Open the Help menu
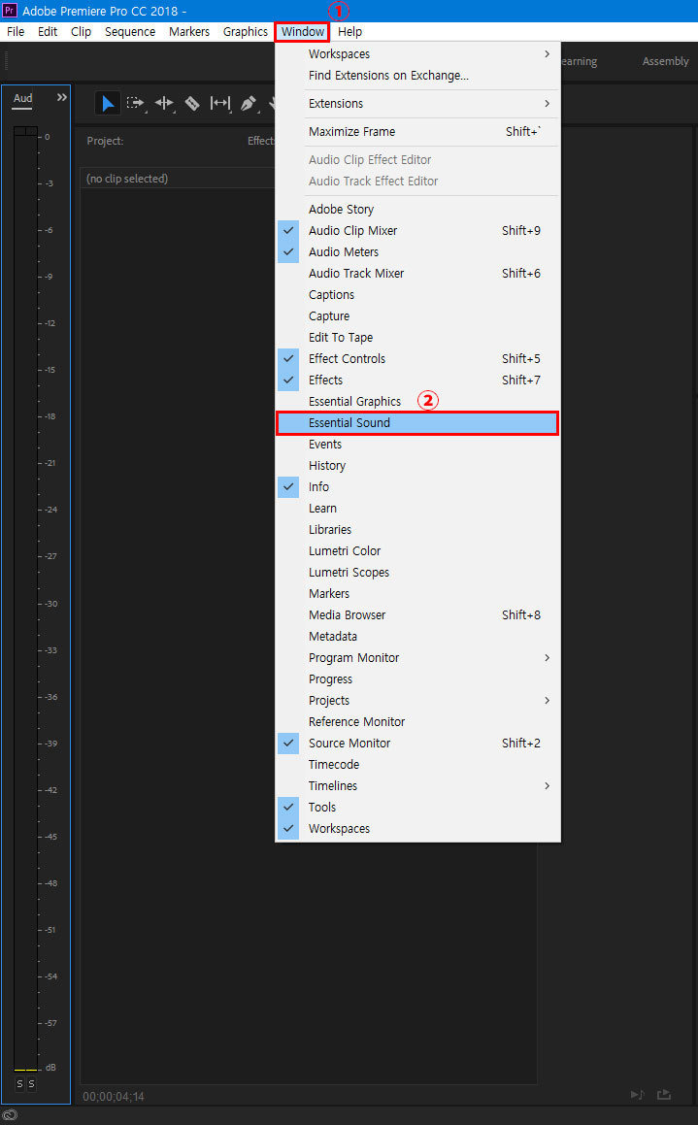Viewport: 698px width, 1125px height. click(350, 32)
